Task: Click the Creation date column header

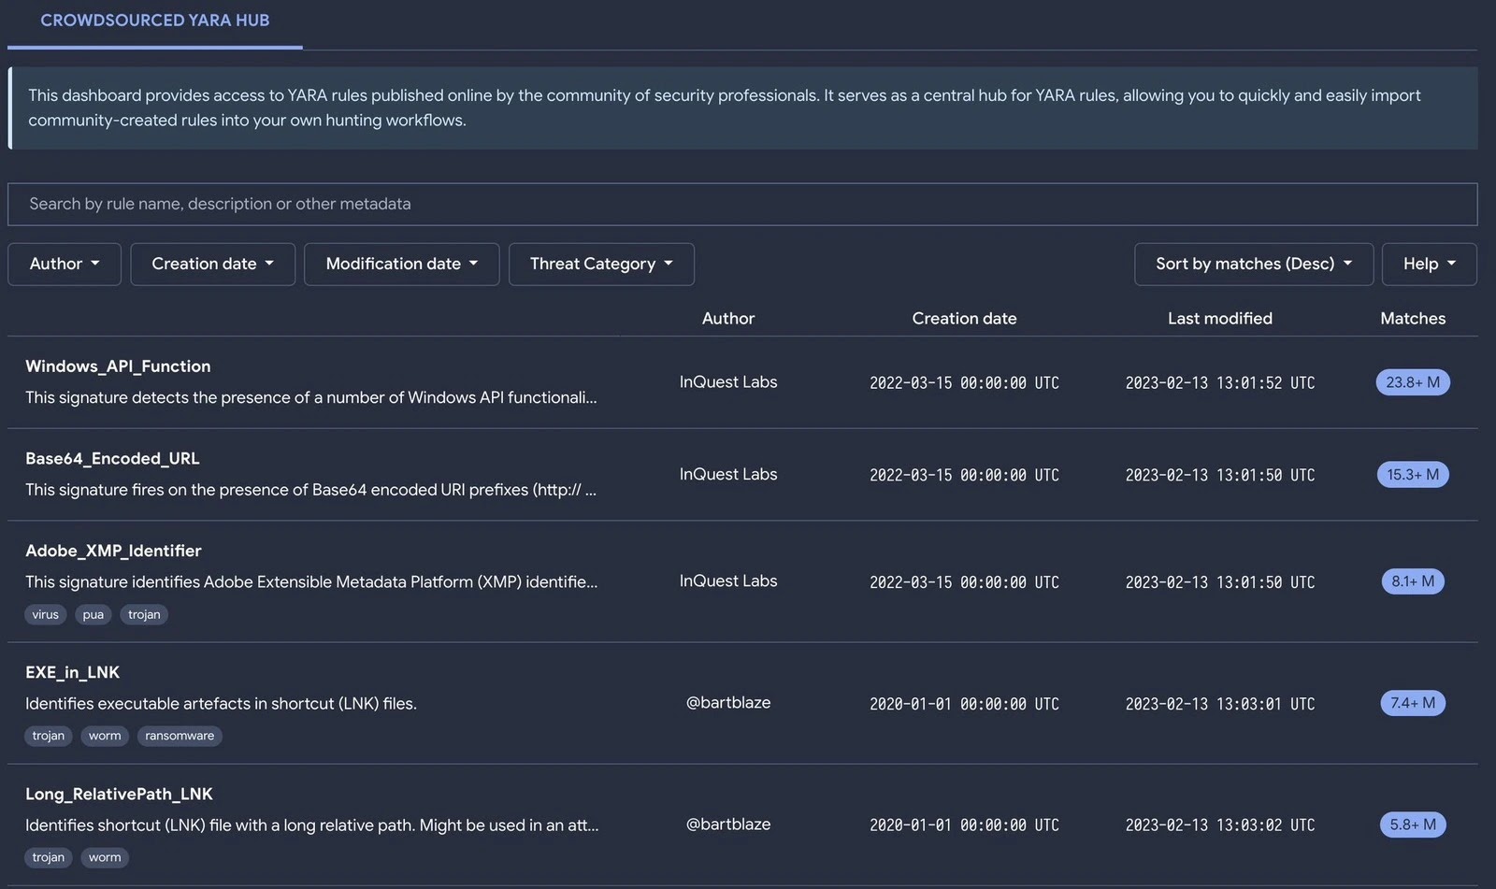Action: point(964,319)
